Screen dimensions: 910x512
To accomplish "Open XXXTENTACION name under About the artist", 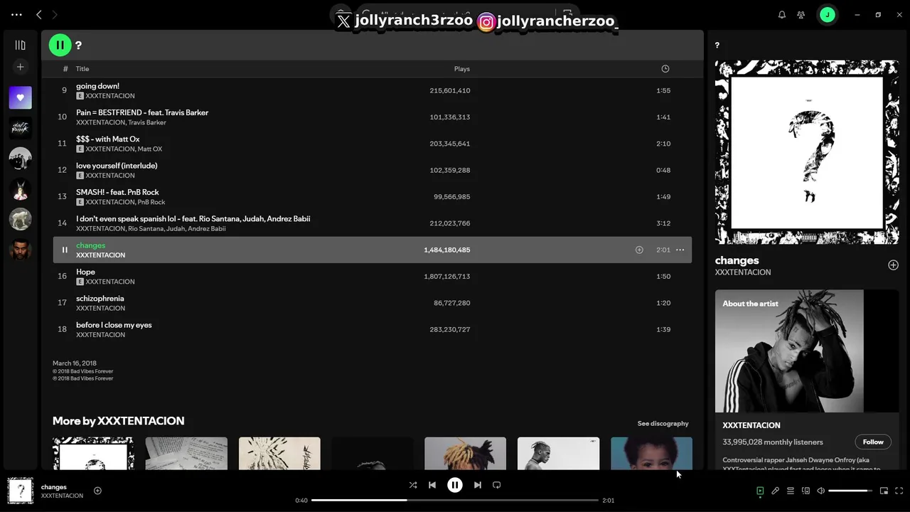I will pos(751,425).
